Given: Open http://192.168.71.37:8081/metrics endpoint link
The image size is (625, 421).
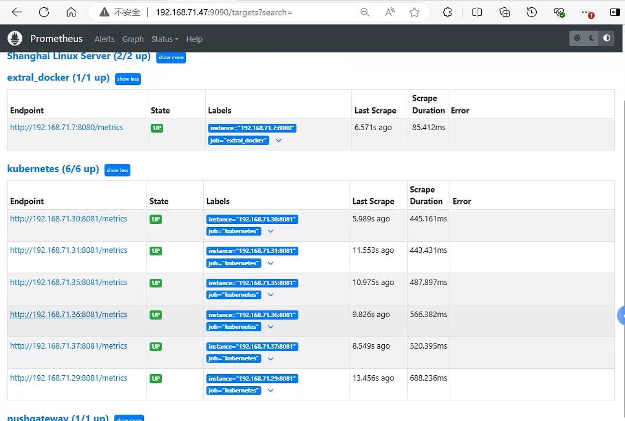Looking at the screenshot, I should tap(69, 346).
